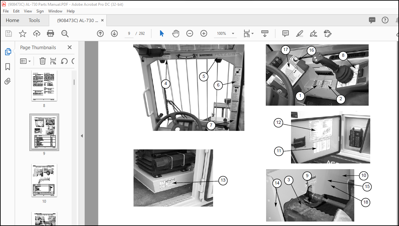Screen dimensions: 399x226
Task: Open the Edit menu
Action: point(16,11)
